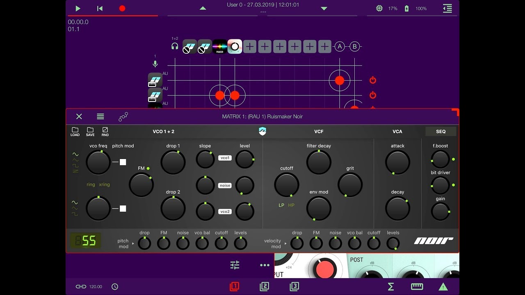Image resolution: width=525 pixels, height=295 pixels.
Task: Open the white circular effect plugin icon
Action: click(235, 47)
